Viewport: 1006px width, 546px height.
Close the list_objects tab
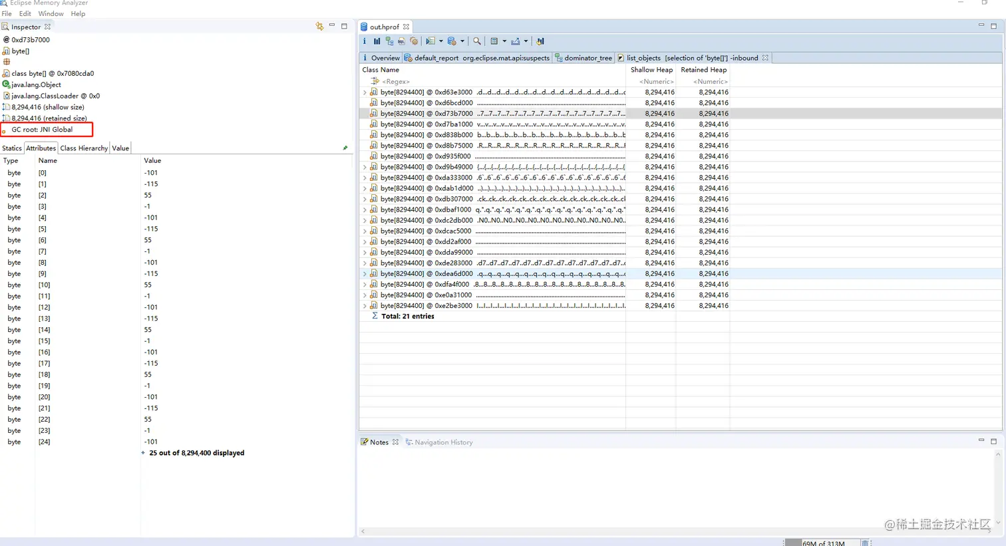[765, 58]
